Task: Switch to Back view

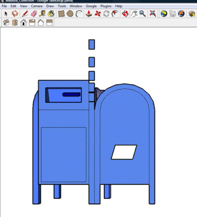Action: (41, 22)
